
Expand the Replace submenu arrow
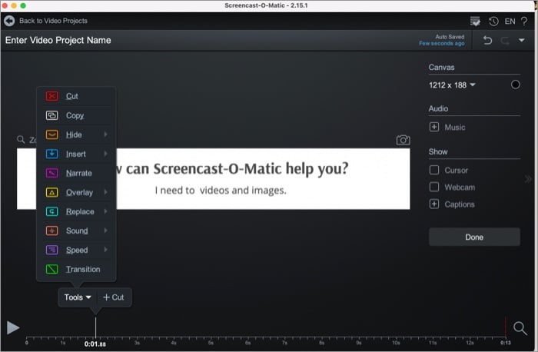point(106,211)
